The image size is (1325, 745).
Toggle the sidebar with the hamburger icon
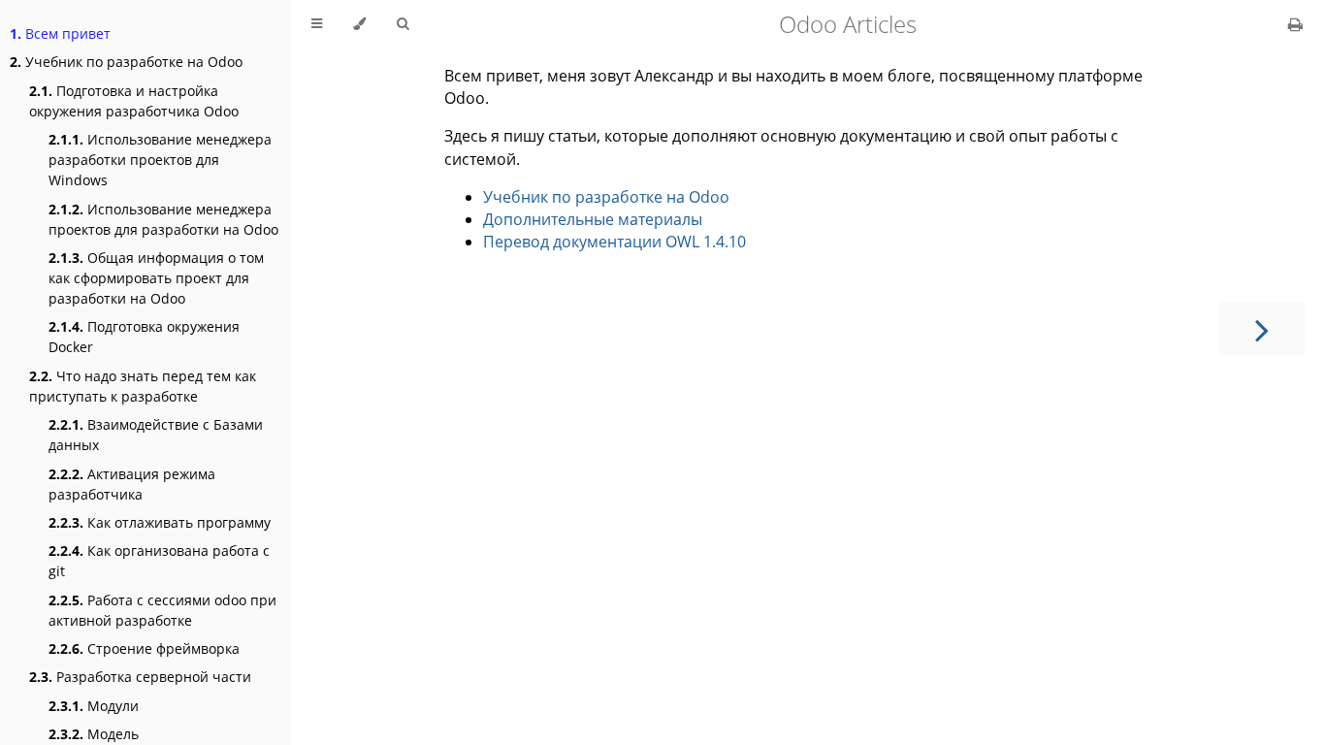click(x=317, y=24)
